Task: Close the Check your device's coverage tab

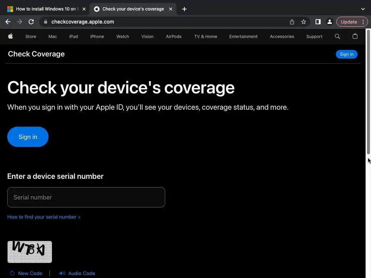Action: (171, 9)
